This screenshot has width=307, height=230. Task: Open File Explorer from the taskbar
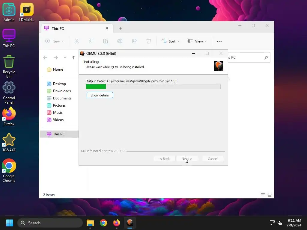coord(90,223)
